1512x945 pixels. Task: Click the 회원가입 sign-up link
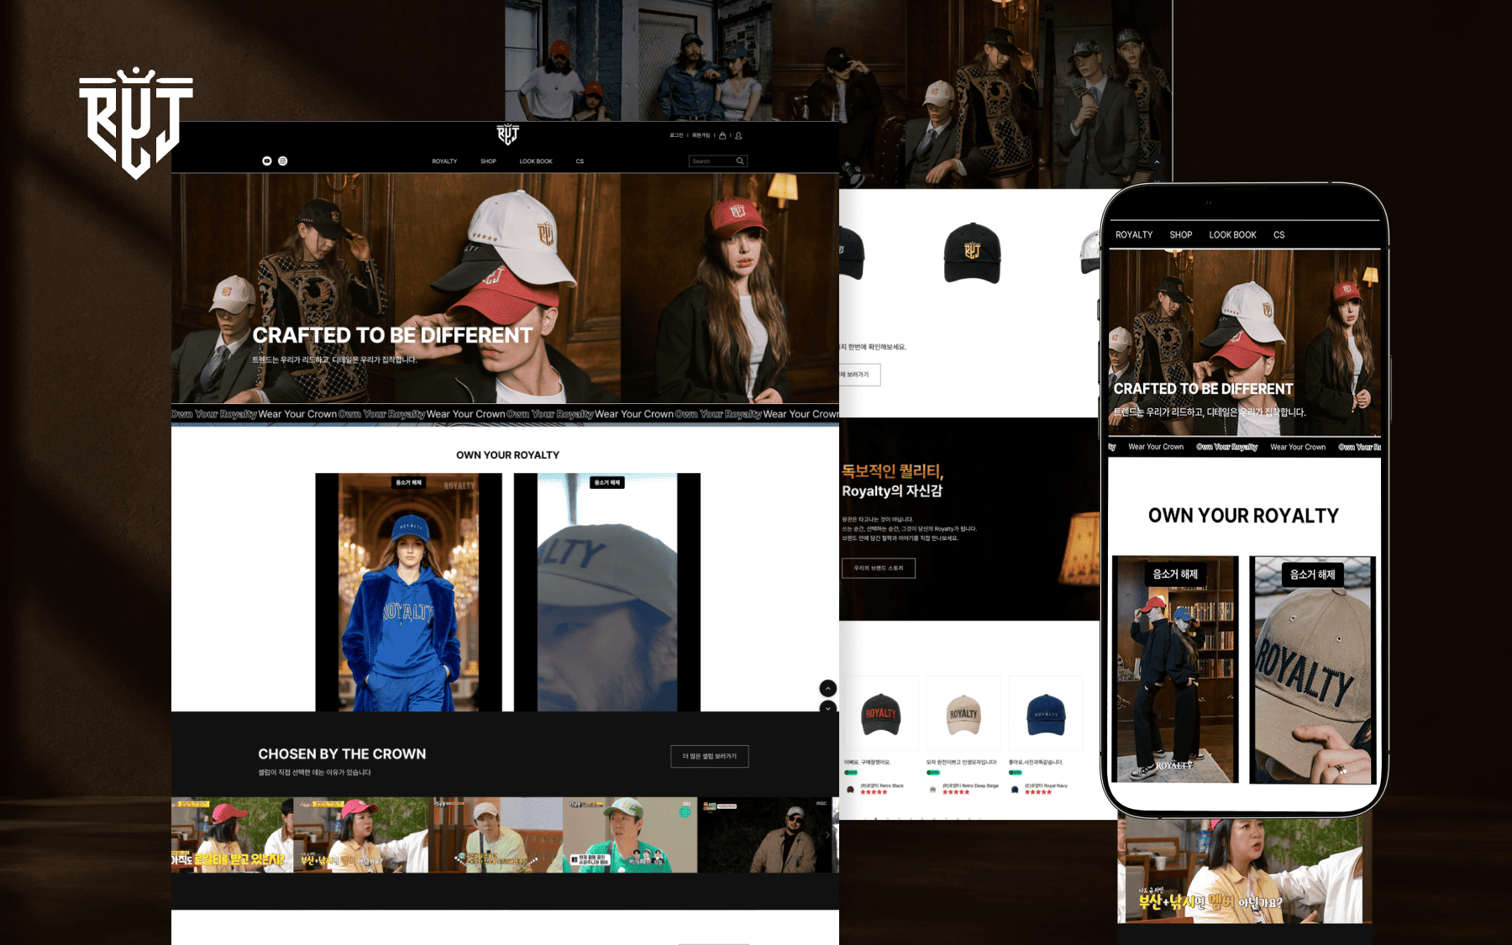pyautogui.click(x=701, y=135)
